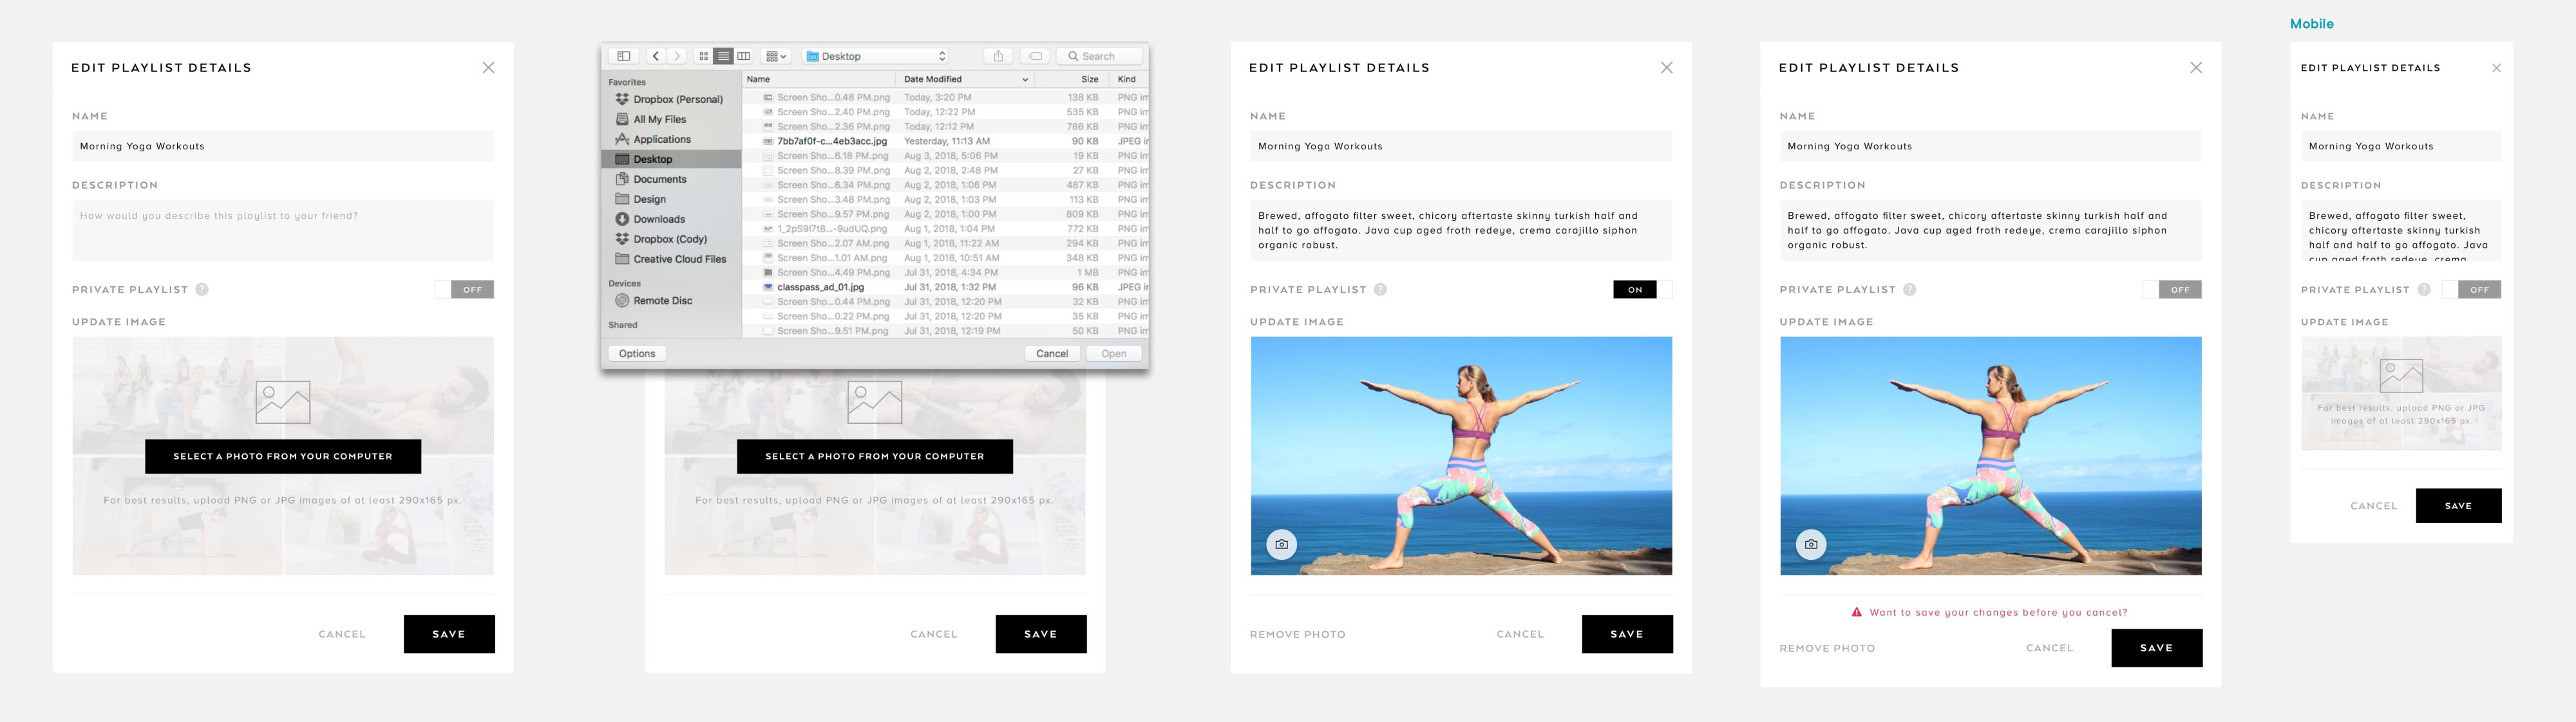Click the help icon beside Private Playlist ON
Viewport: 2576px width, 722px height.
(1380, 290)
